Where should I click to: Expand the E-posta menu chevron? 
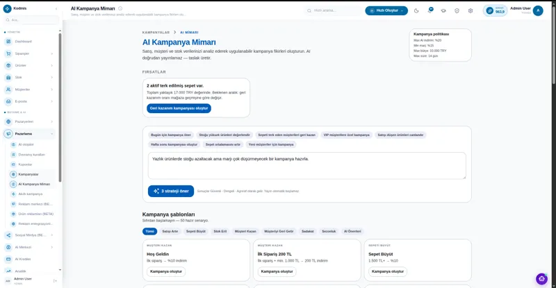pyautogui.click(x=51, y=102)
